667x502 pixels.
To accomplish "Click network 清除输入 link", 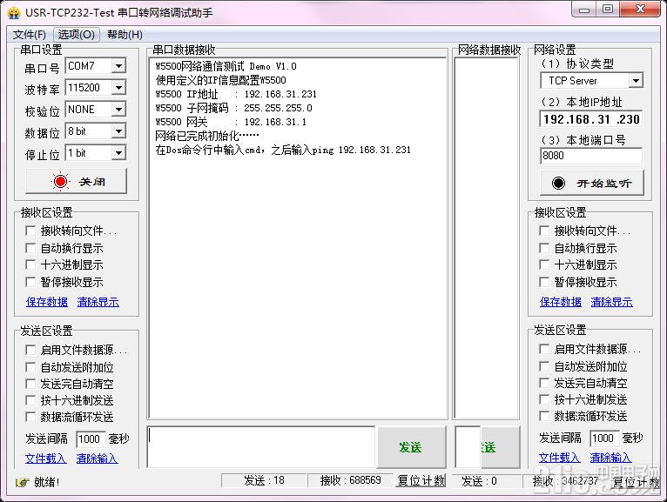I will [x=611, y=458].
